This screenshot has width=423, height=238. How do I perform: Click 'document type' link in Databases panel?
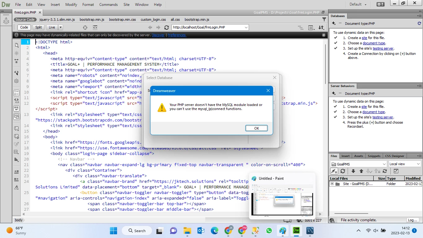point(374,43)
